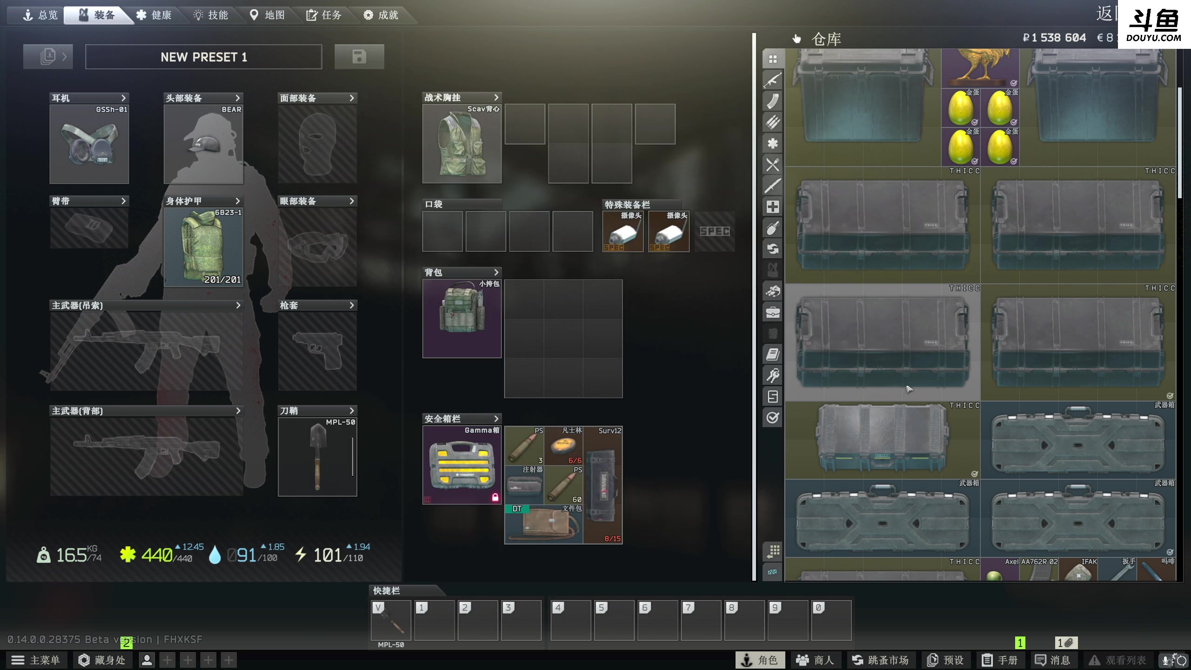Screen dimensions: 1191x670
Task: Filter stash by ammo rounds icon
Action: click(773, 122)
